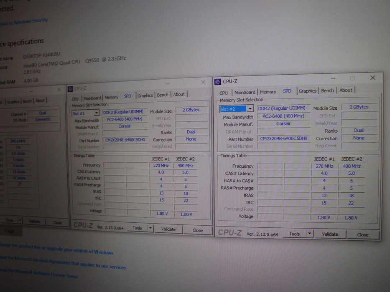Click Validate button in middle CPU-Z window
The height and width of the screenshot is (292, 390).
(168, 229)
